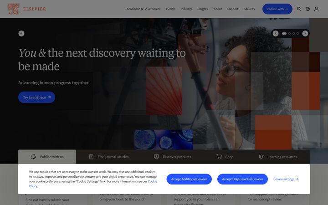Expand the Industry navigation menu

click(186, 9)
